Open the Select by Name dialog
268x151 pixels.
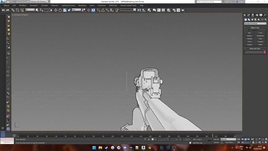(41, 10)
